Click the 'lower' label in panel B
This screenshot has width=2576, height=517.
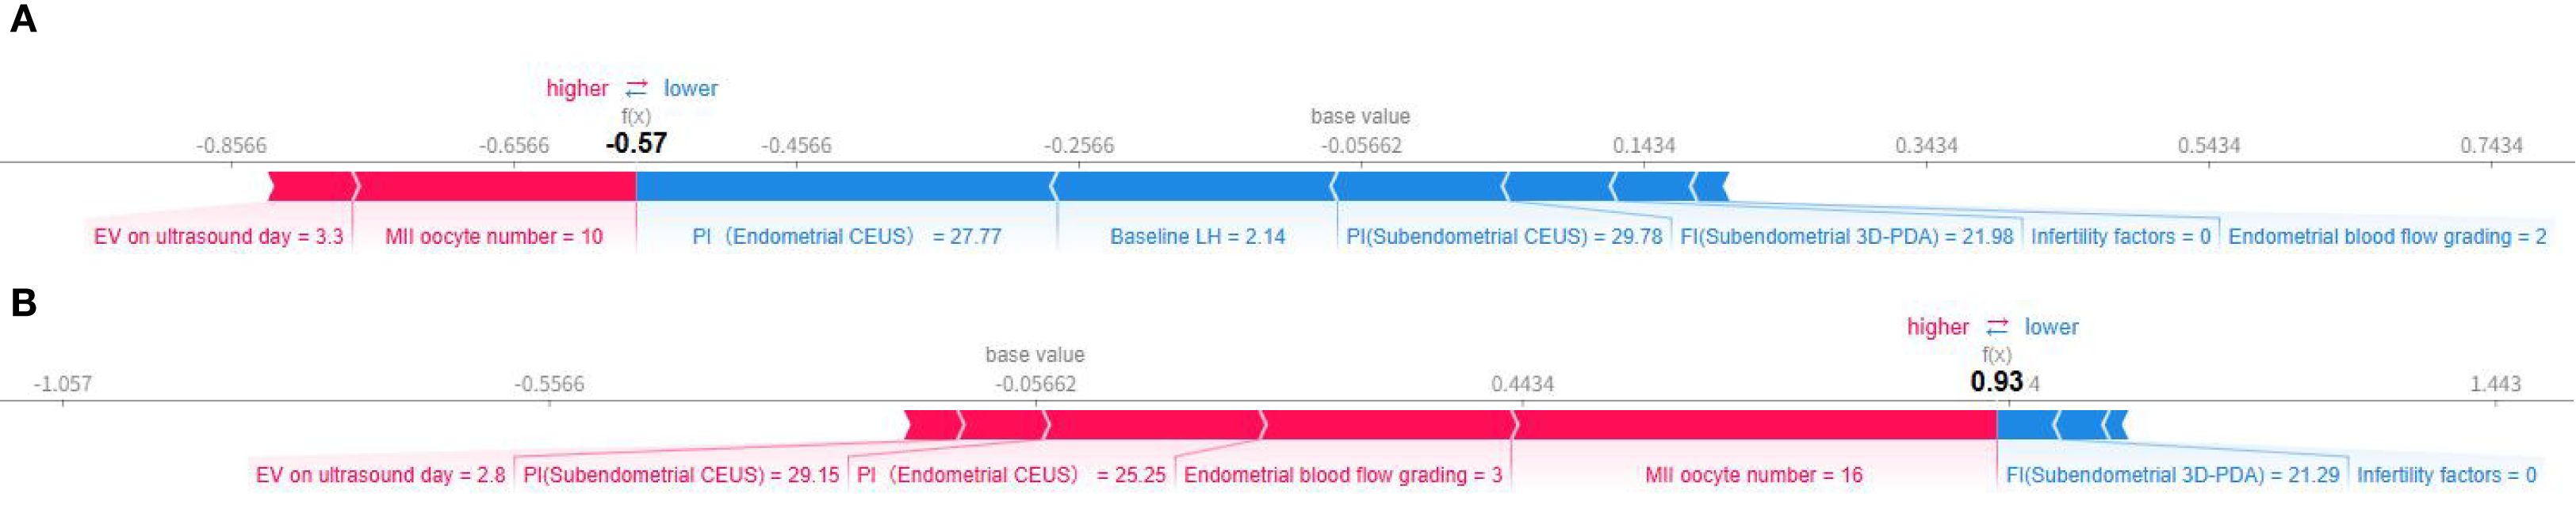point(2051,327)
